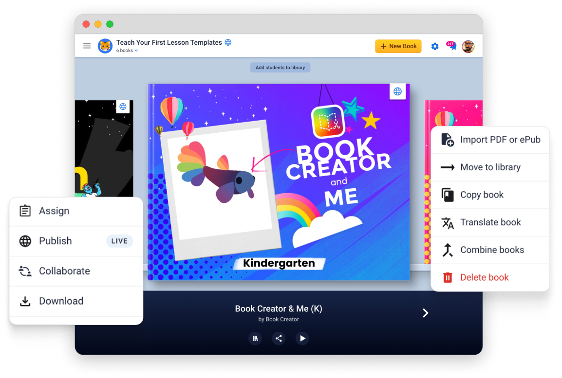Viewport: 562px width, 378px height.
Task: Click the Translate book language icon
Action: tap(448, 223)
